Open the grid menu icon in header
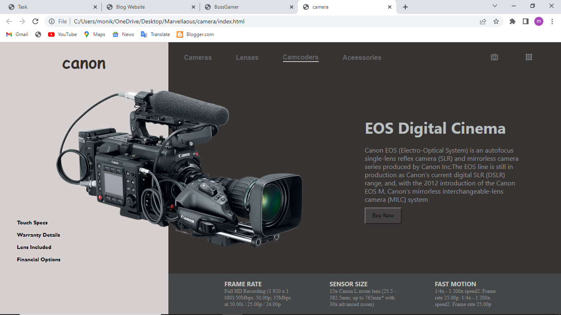This screenshot has height=315, width=561. pos(529,57)
